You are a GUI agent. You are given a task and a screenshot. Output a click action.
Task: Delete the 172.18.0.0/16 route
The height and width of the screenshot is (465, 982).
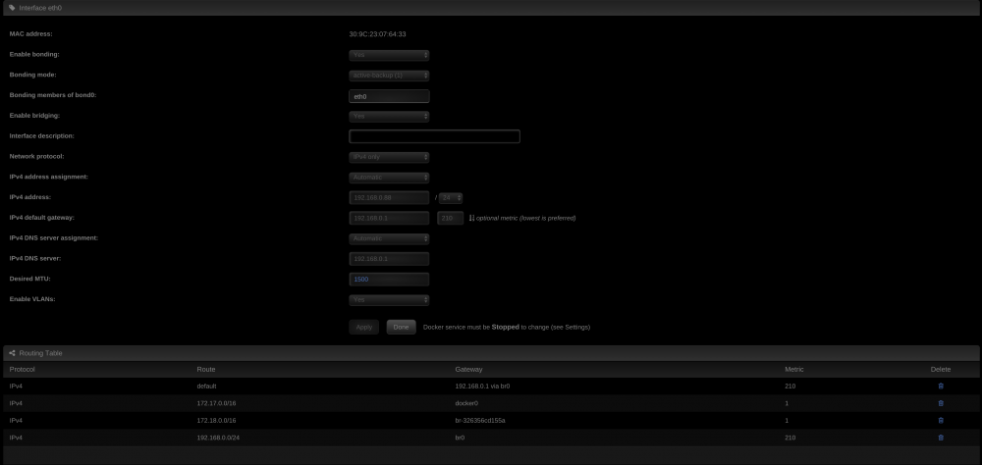(941, 421)
